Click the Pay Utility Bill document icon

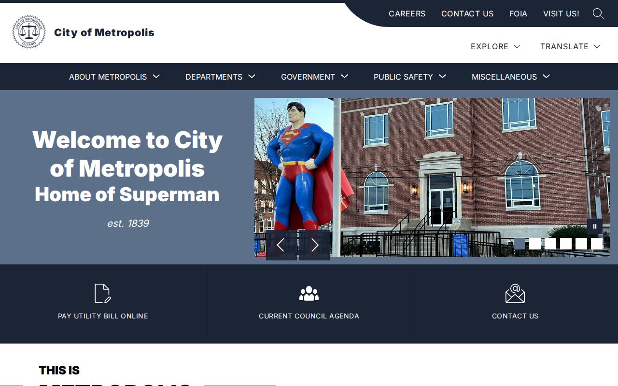coord(102,293)
